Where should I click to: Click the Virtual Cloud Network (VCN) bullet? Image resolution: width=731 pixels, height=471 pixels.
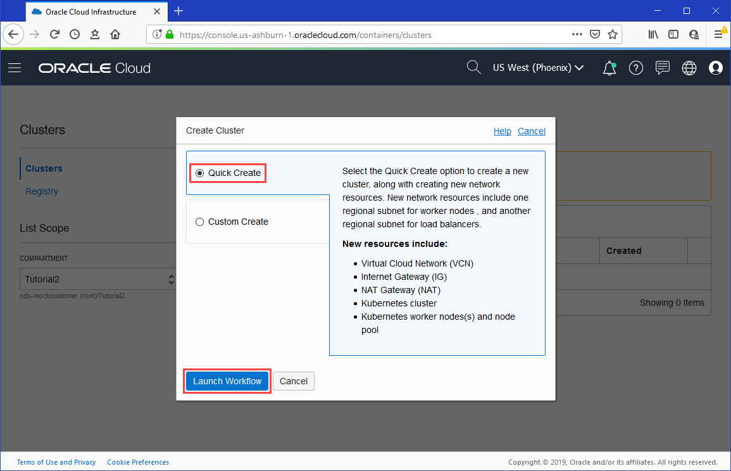(x=417, y=263)
